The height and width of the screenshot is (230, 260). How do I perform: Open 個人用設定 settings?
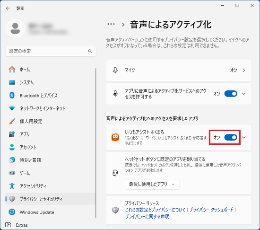click(51, 121)
